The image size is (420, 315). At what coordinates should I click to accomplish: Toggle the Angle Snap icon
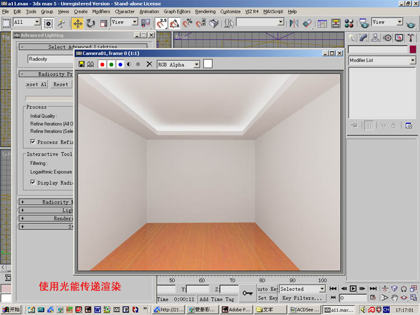click(x=174, y=23)
